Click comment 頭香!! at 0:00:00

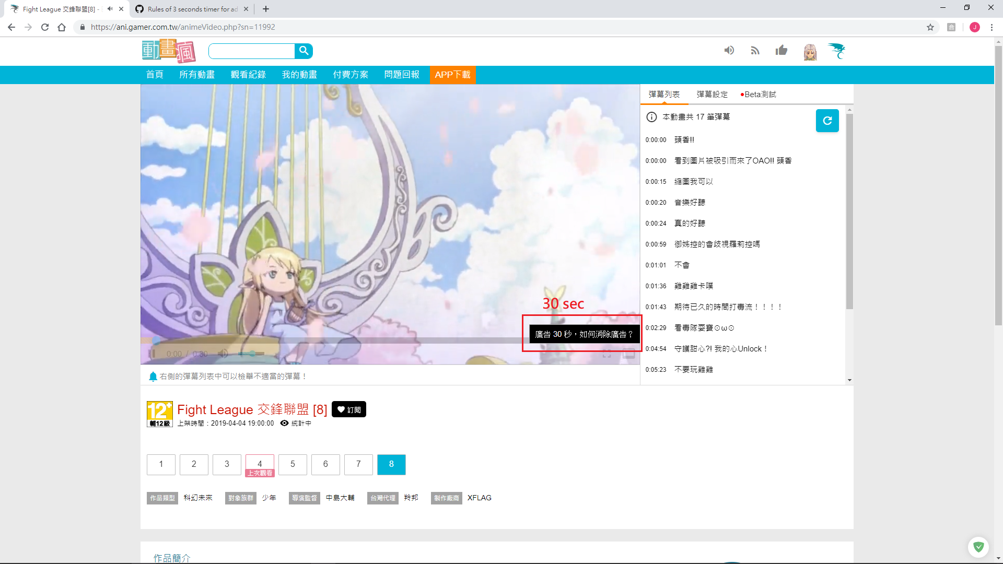684,140
